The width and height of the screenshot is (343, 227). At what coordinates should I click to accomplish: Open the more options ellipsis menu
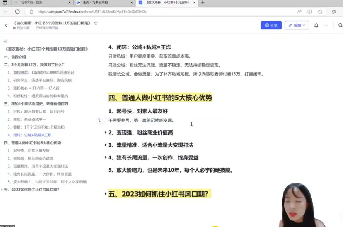pos(326,25)
